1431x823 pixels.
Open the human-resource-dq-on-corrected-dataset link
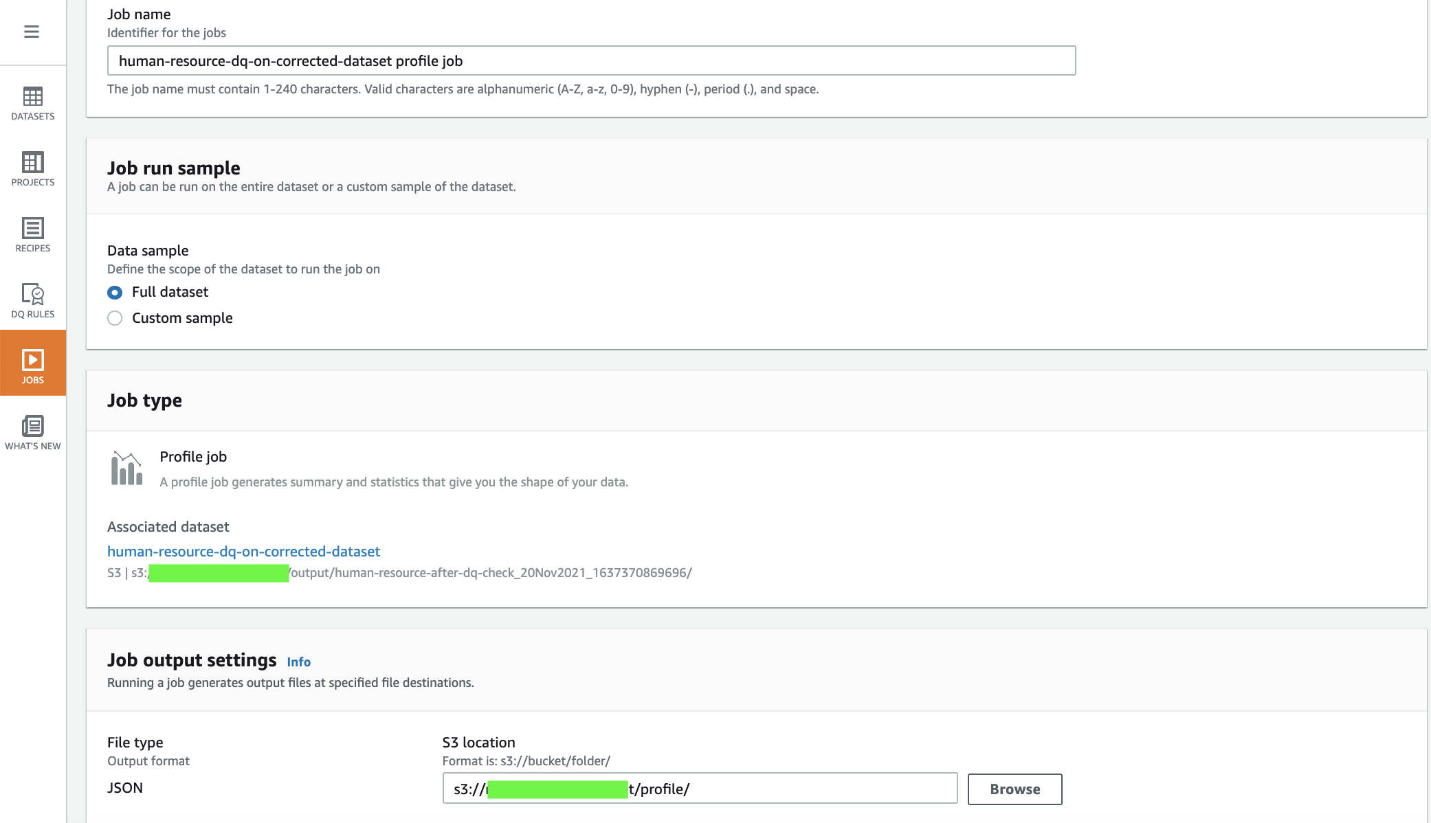coord(243,551)
